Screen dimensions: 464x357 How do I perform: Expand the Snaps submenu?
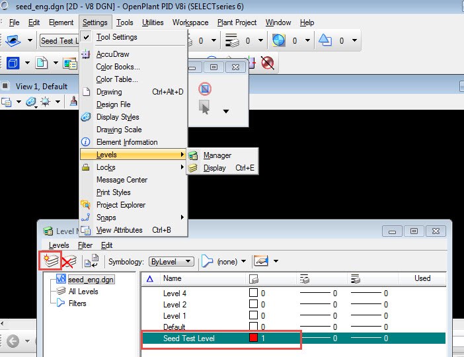coord(134,218)
